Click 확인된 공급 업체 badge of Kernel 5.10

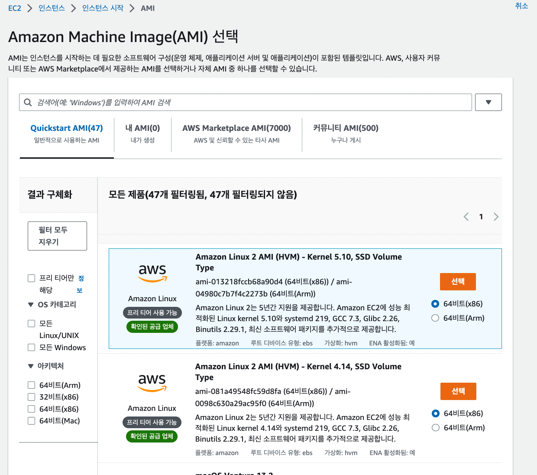pos(152,326)
